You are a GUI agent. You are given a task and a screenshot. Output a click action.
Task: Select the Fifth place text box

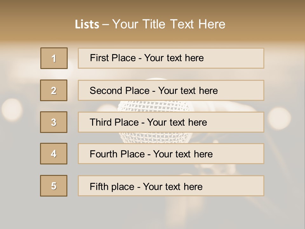tap(171, 186)
